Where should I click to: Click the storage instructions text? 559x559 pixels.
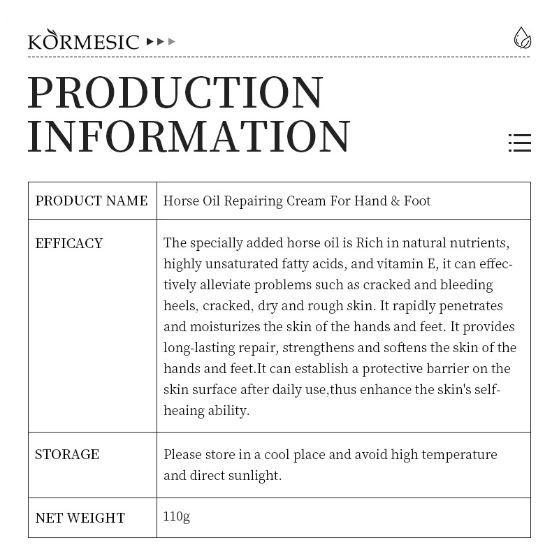coord(330,465)
